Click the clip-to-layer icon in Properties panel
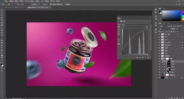184x99 pixels. tap(137, 57)
